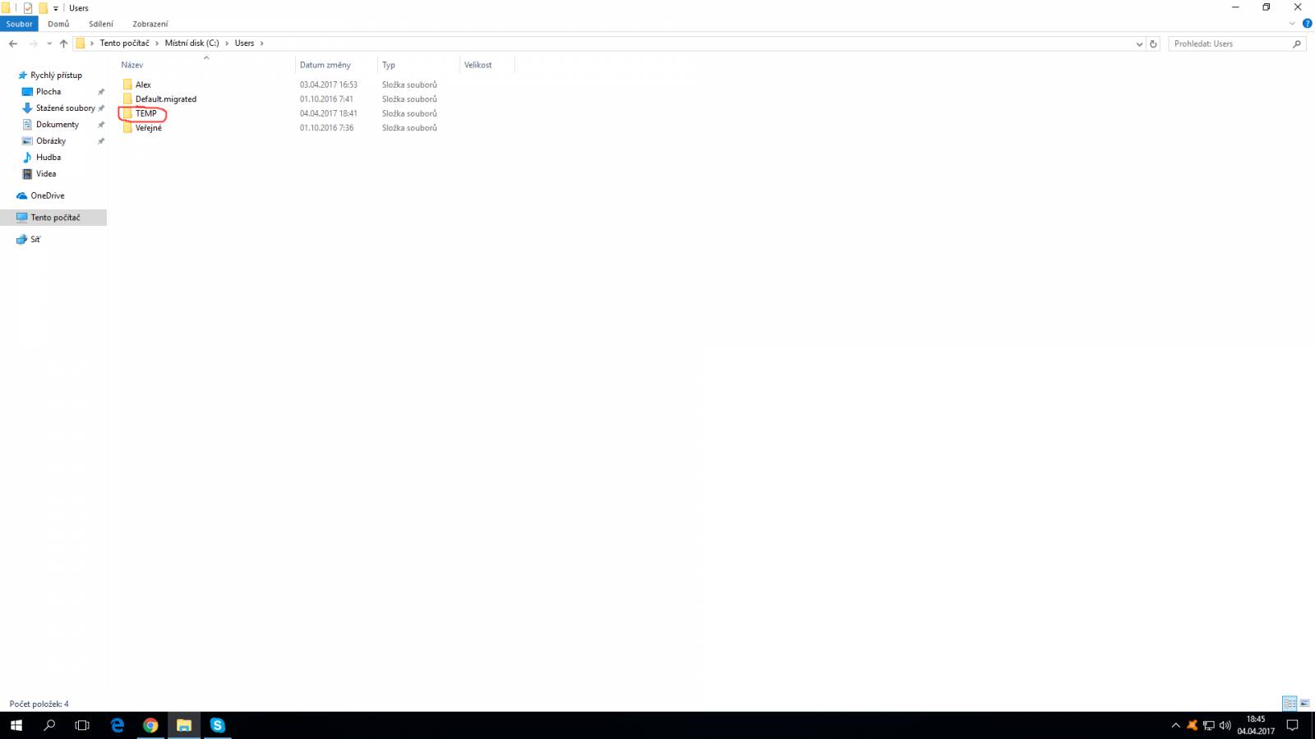The height and width of the screenshot is (739, 1315).
Task: Expand the chevron after Users breadcrumb
Action: tap(262, 43)
